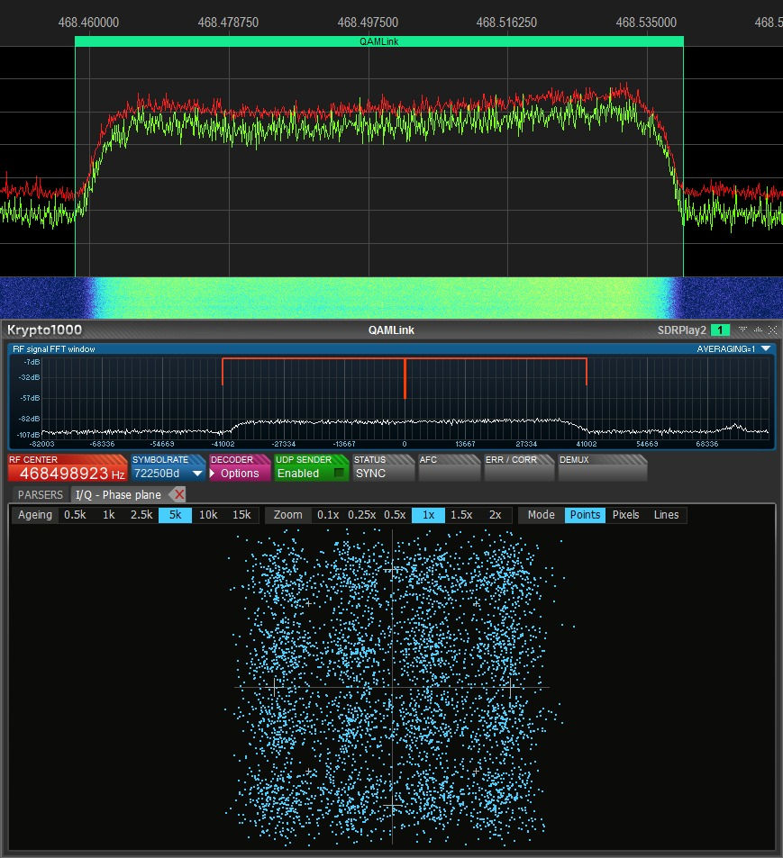Click the SDRPlay2 source label
Image resolution: width=783 pixels, height=858 pixels.
coord(682,330)
